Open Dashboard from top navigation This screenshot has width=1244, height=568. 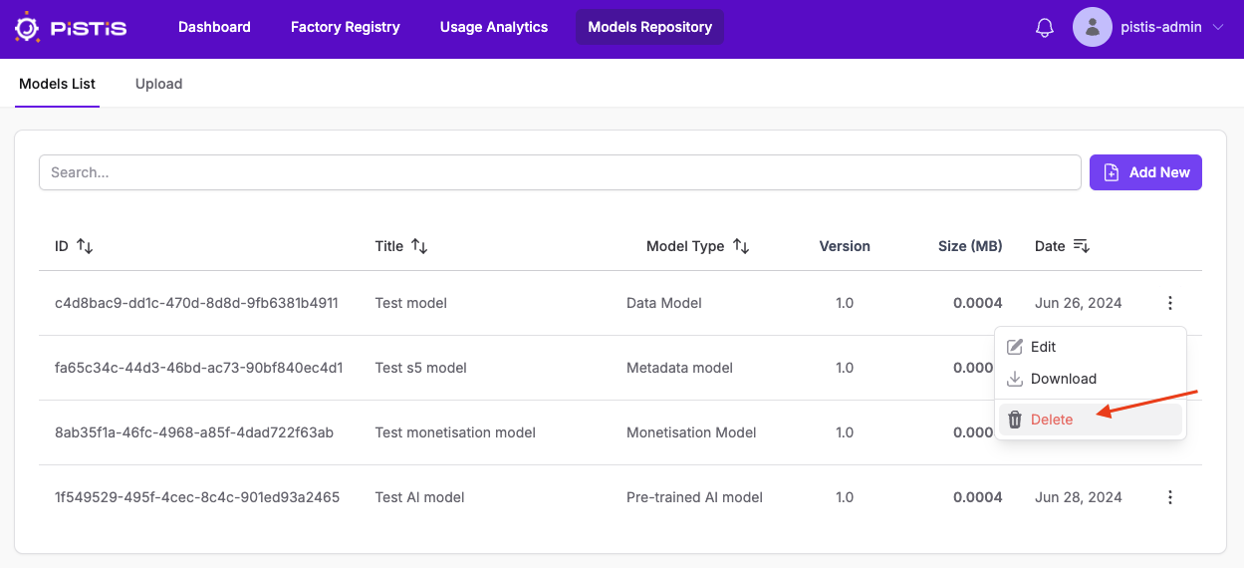pos(214,27)
